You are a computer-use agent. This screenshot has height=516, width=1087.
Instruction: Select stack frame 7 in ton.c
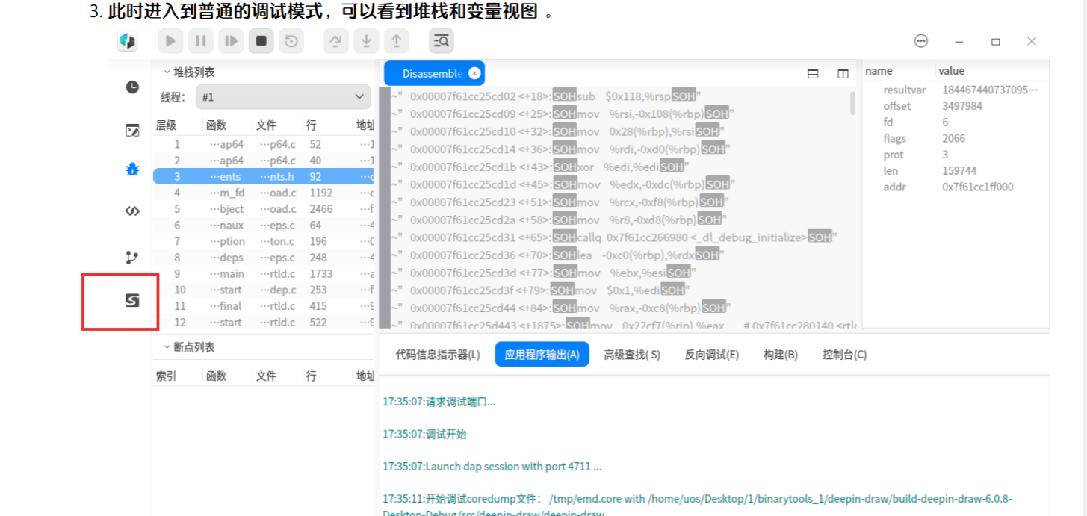(264, 241)
